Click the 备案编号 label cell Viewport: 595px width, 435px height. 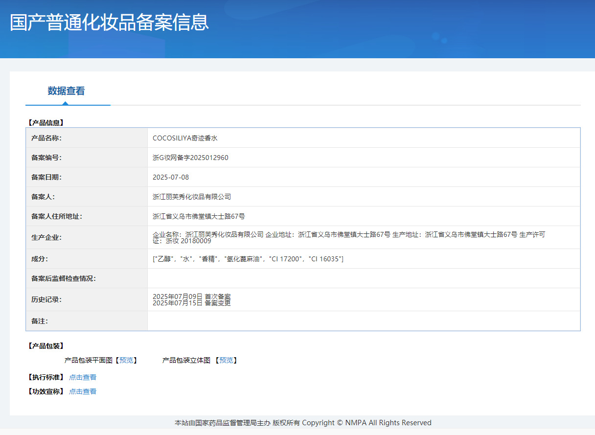[x=87, y=158]
